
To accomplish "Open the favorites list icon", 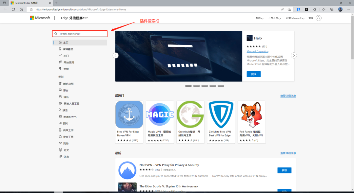I will 324,9.
